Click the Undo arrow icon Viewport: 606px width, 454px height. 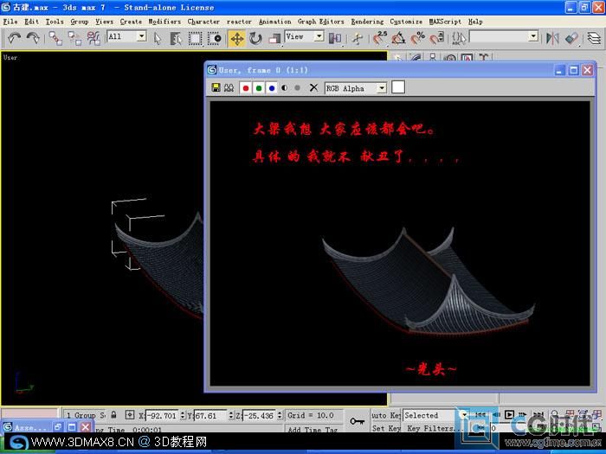pos(15,38)
